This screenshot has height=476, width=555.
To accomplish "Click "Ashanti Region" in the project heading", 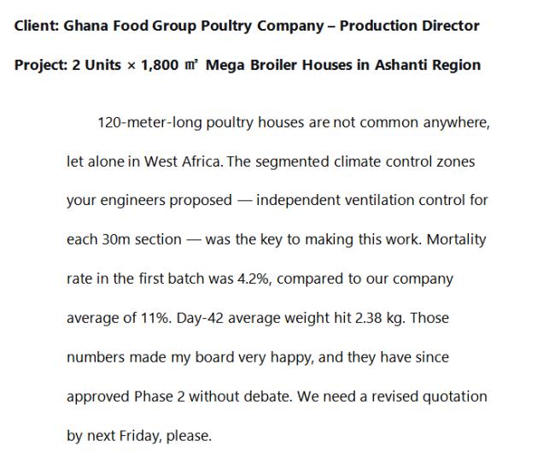I will click(428, 65).
